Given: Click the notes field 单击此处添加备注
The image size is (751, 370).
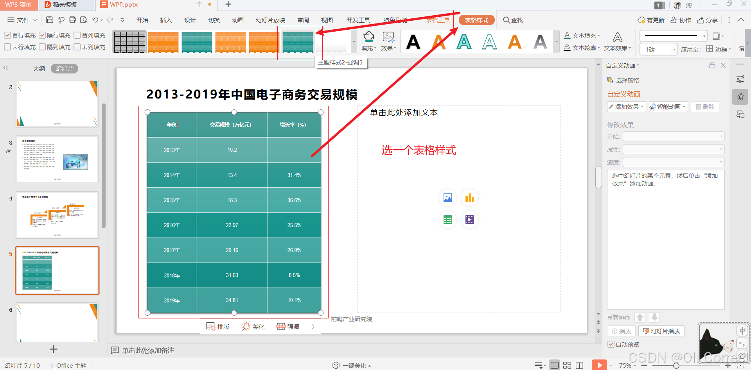Looking at the screenshot, I should [x=148, y=350].
